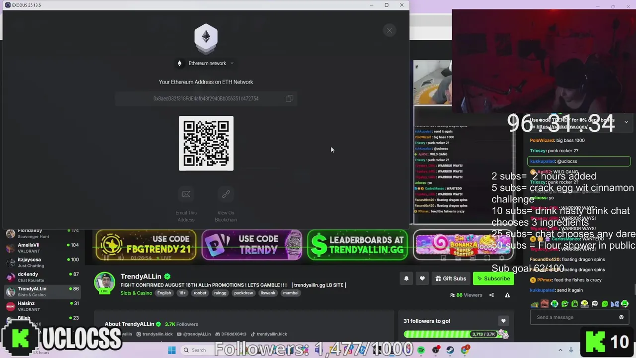Click the heart icon on follower goal

tap(503, 321)
